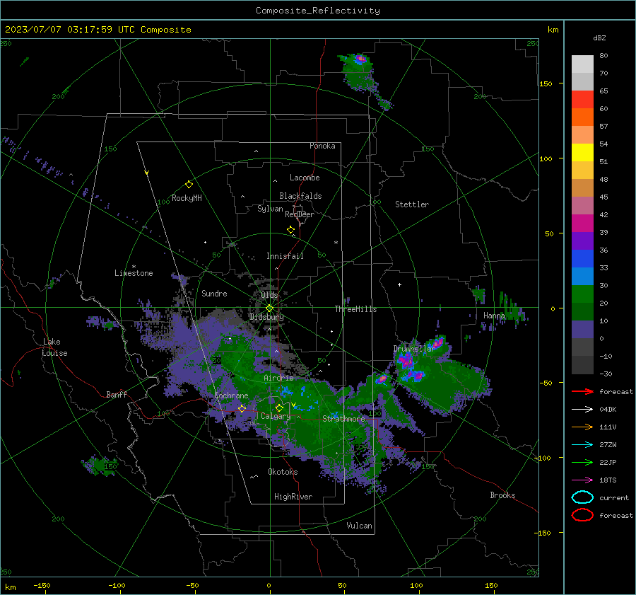The height and width of the screenshot is (595, 636).
Task: Click the Sundre label
Action: [214, 294]
